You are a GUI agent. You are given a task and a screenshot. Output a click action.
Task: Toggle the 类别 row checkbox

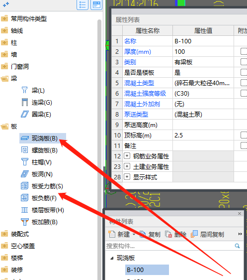pos(244,62)
